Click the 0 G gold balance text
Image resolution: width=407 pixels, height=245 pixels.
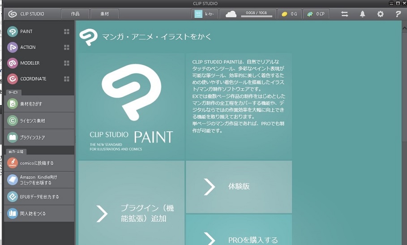pos(294,14)
